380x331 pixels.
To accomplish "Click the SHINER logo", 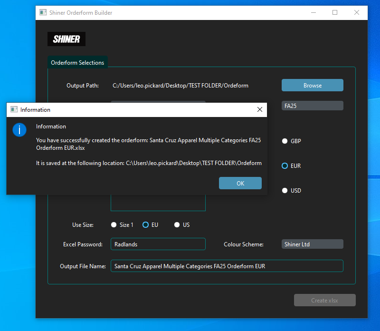I will click(x=66, y=39).
